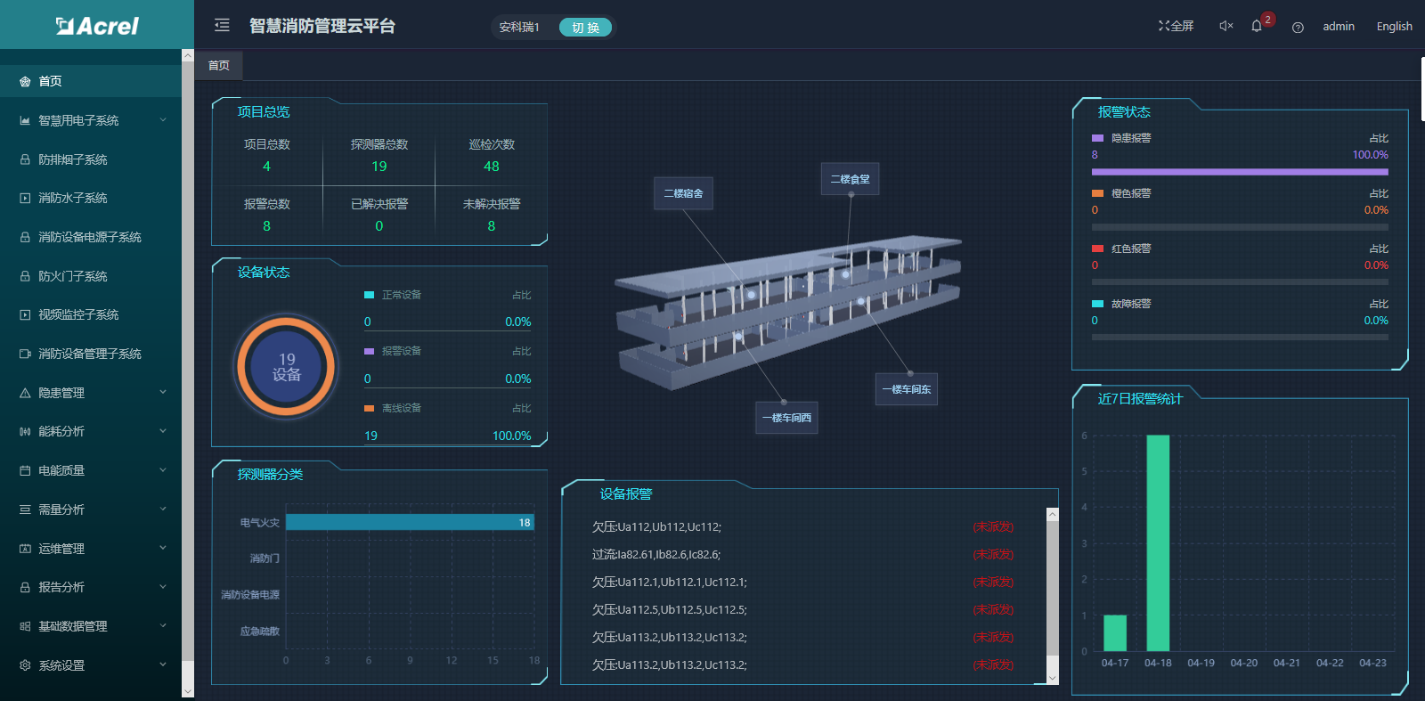Click the 防火门子系统 lock icon

point(25,276)
